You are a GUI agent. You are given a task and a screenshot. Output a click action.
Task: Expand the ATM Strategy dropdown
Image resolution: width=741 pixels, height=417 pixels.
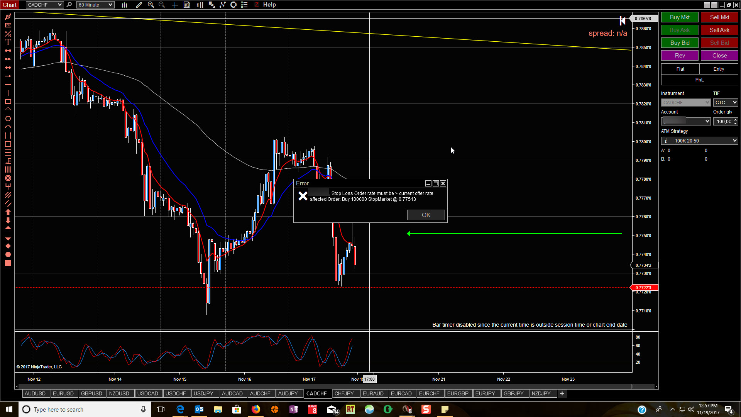point(734,141)
